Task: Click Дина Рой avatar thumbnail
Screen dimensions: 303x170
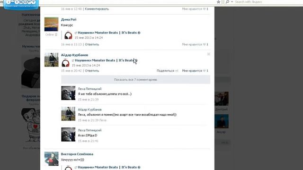Action: (51, 24)
